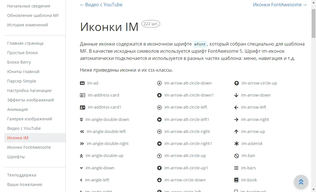The width and height of the screenshot is (316, 192).
Task: Select the im-bars icon
Action: tap(236, 168)
